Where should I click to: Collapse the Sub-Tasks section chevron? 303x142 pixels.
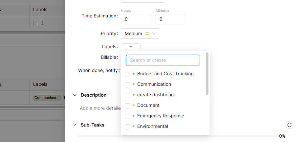(74, 125)
